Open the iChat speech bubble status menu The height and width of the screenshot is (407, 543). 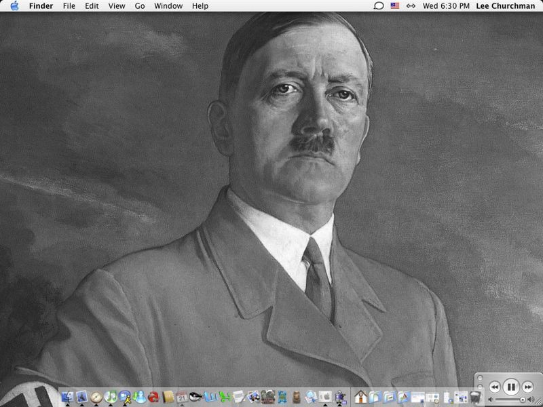point(379,6)
